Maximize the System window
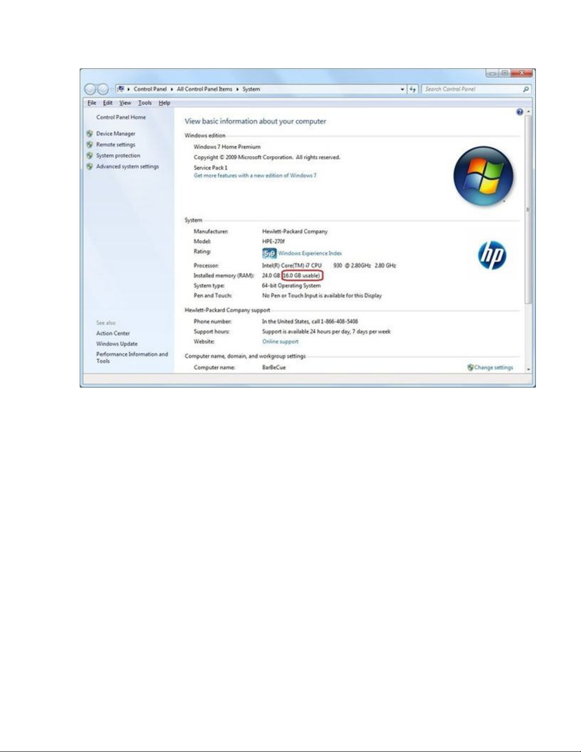Image resolution: width=581 pixels, height=752 pixels. (505, 74)
